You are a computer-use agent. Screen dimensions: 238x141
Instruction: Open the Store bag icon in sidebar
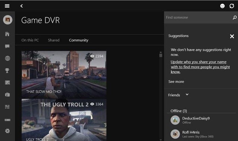[7, 95]
